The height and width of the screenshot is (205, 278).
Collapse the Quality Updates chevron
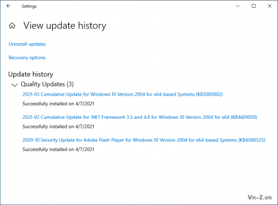pyautogui.click(x=14, y=85)
